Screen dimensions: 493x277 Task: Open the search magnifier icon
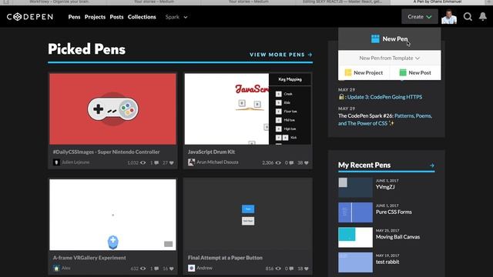468,17
